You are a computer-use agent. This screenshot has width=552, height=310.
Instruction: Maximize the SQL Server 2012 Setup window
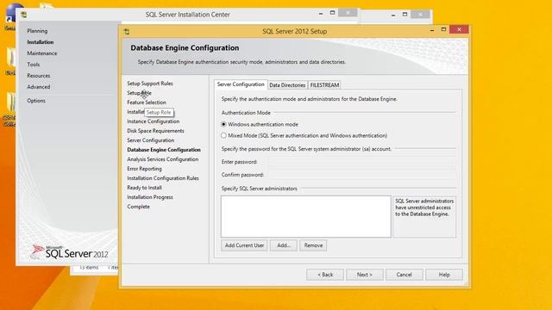click(x=443, y=30)
